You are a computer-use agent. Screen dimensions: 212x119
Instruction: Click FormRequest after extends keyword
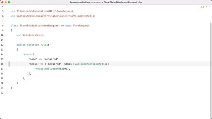(x=81, y=26)
